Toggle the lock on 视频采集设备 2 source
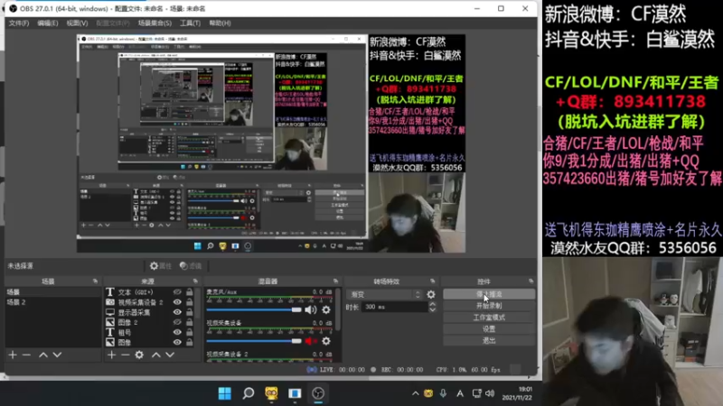 pyautogui.click(x=190, y=302)
